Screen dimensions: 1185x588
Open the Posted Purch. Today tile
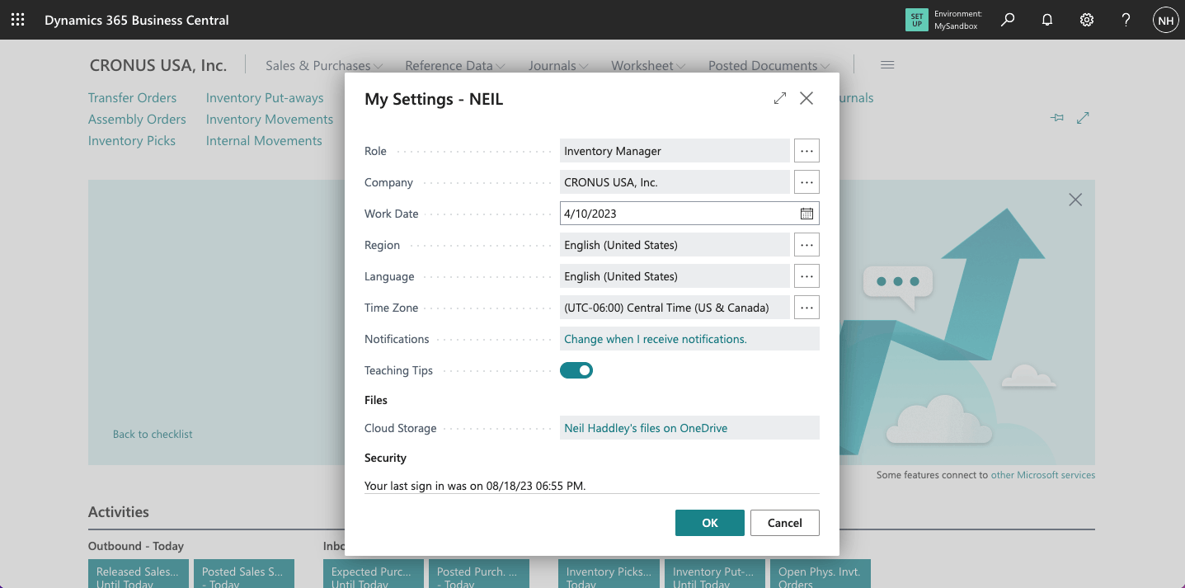478,574
